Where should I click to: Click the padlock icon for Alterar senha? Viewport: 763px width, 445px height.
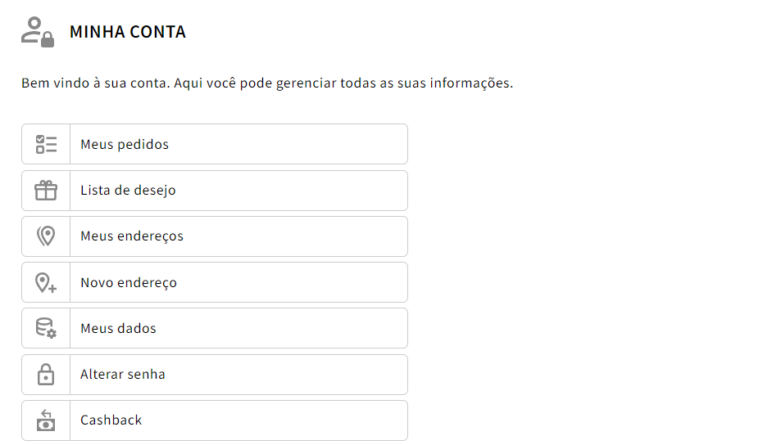[x=46, y=375]
